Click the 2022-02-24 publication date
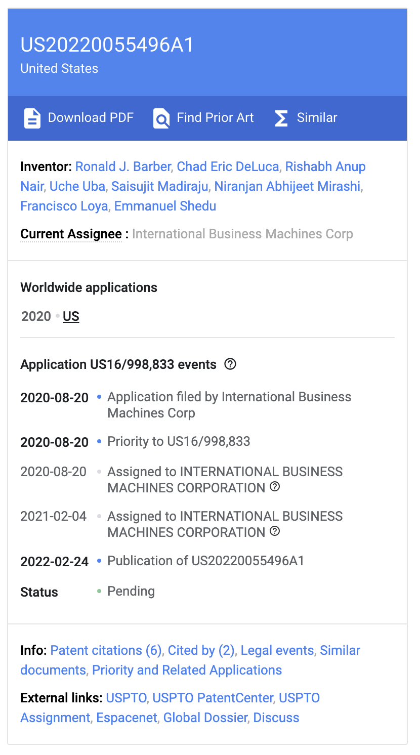Viewport: 420px width, 755px height. point(54,561)
